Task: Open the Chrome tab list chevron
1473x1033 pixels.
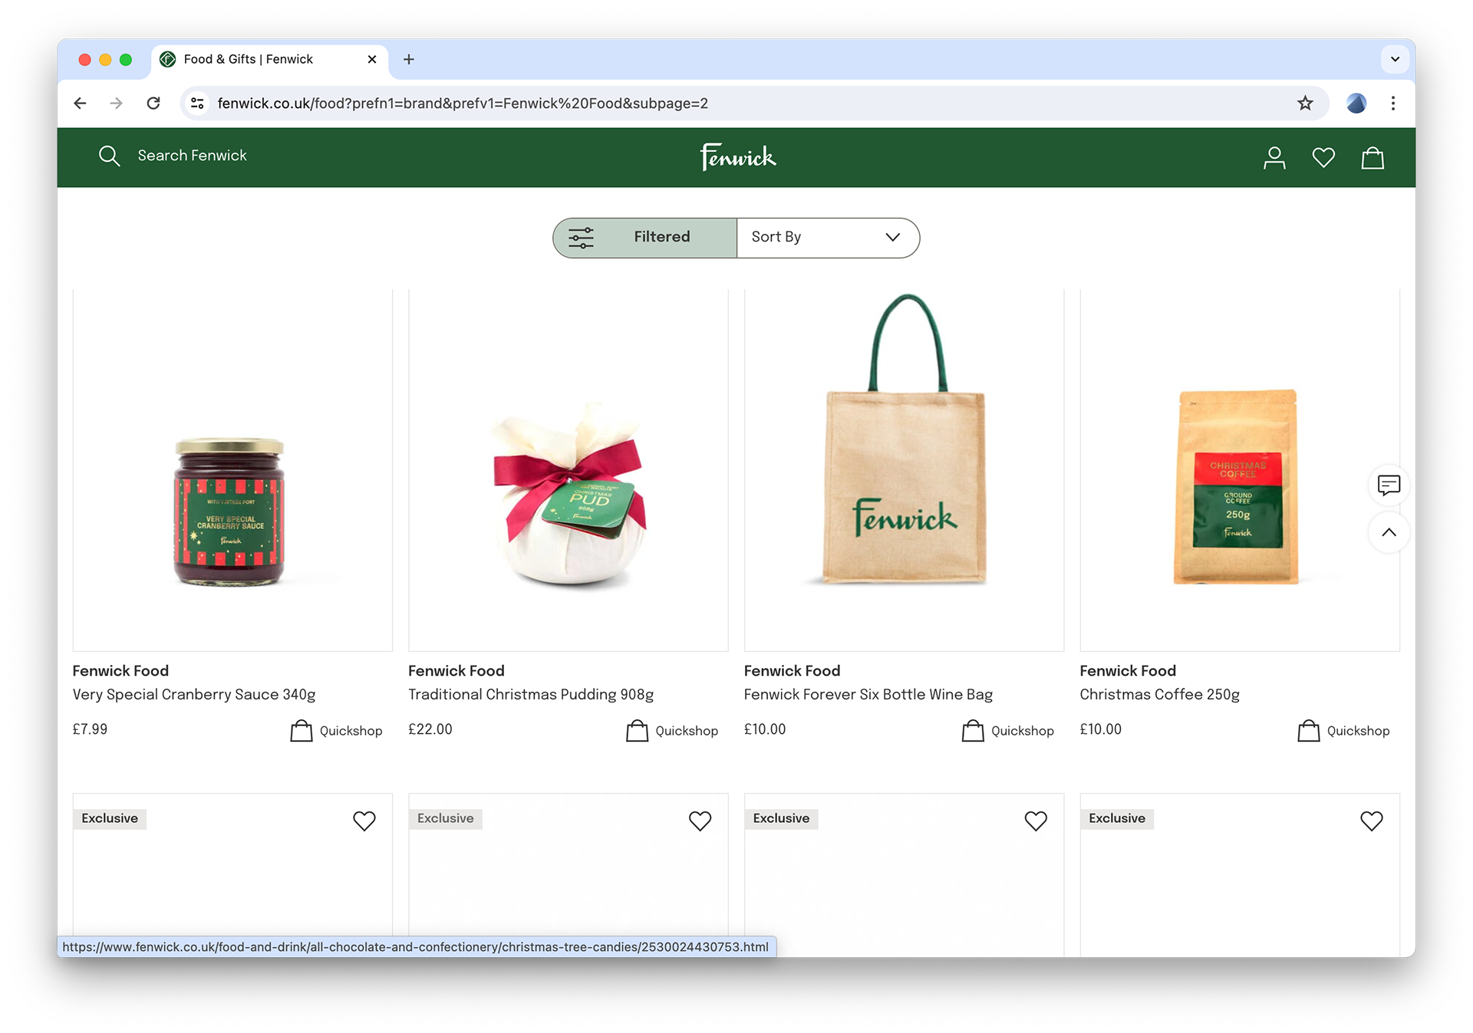Action: (1395, 59)
